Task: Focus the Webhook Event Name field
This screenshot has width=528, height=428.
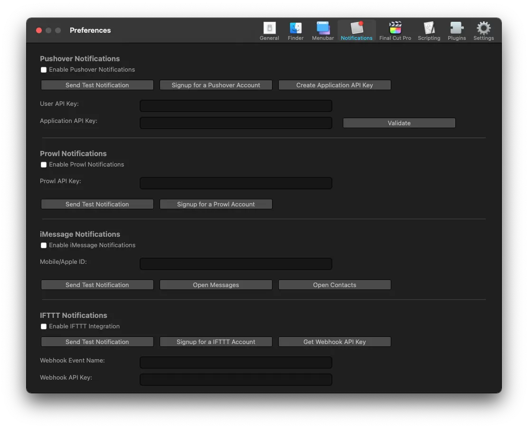Action: point(236,363)
